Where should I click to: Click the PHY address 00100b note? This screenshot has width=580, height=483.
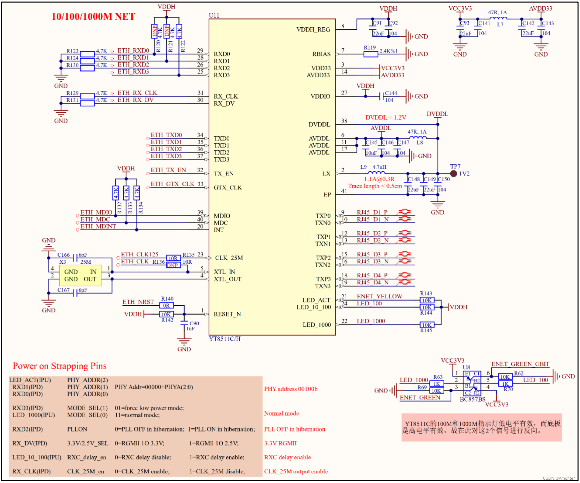[x=291, y=389]
